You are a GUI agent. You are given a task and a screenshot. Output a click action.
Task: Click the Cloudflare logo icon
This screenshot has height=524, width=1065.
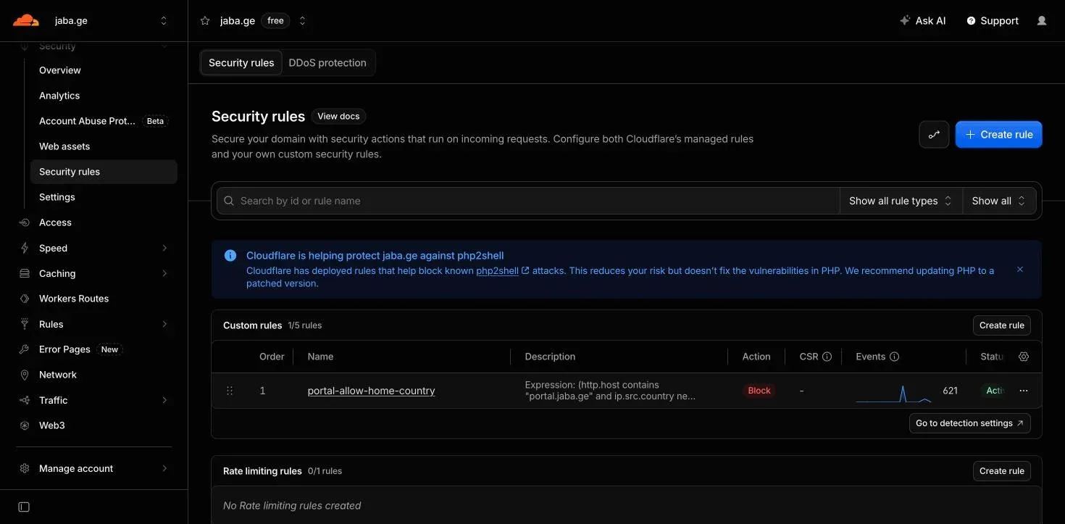click(x=26, y=20)
